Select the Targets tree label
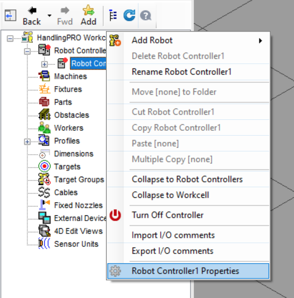This screenshot has width=294, height=298. click(x=67, y=167)
